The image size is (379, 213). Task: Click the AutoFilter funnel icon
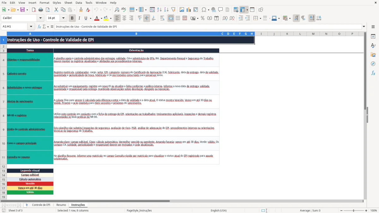[x=173, y=10]
